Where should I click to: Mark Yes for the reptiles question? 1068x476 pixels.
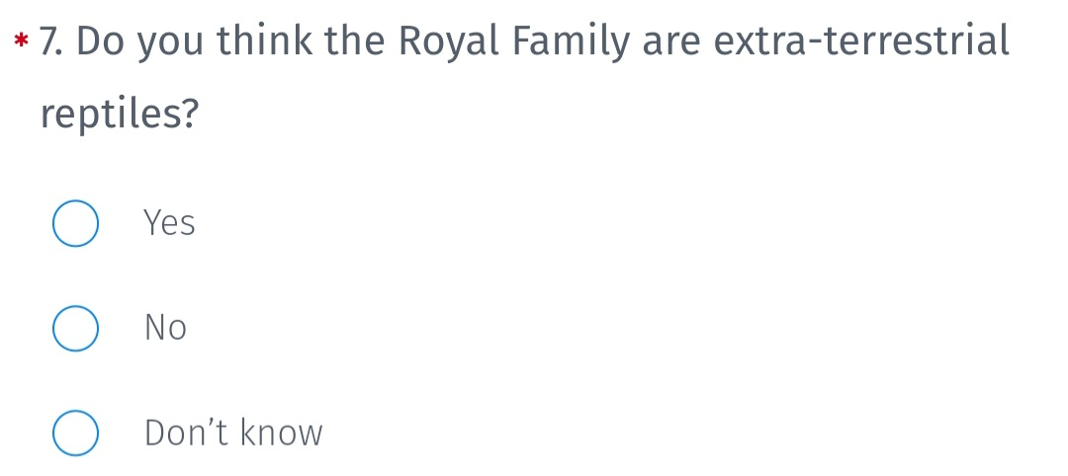pyautogui.click(x=75, y=223)
